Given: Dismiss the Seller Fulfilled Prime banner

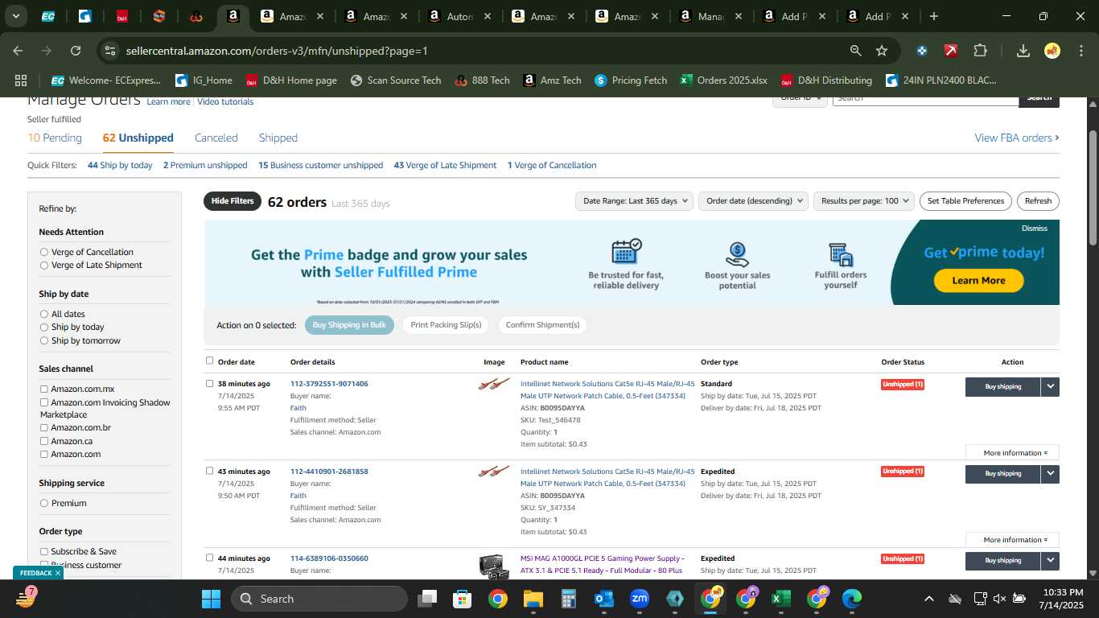Looking at the screenshot, I should pyautogui.click(x=1034, y=228).
